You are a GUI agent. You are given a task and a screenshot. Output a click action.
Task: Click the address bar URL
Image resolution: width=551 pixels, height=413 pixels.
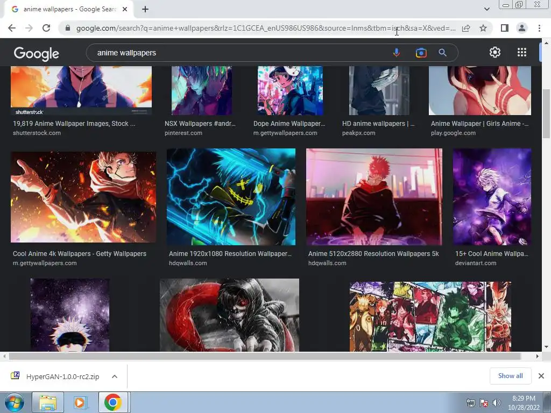click(266, 28)
